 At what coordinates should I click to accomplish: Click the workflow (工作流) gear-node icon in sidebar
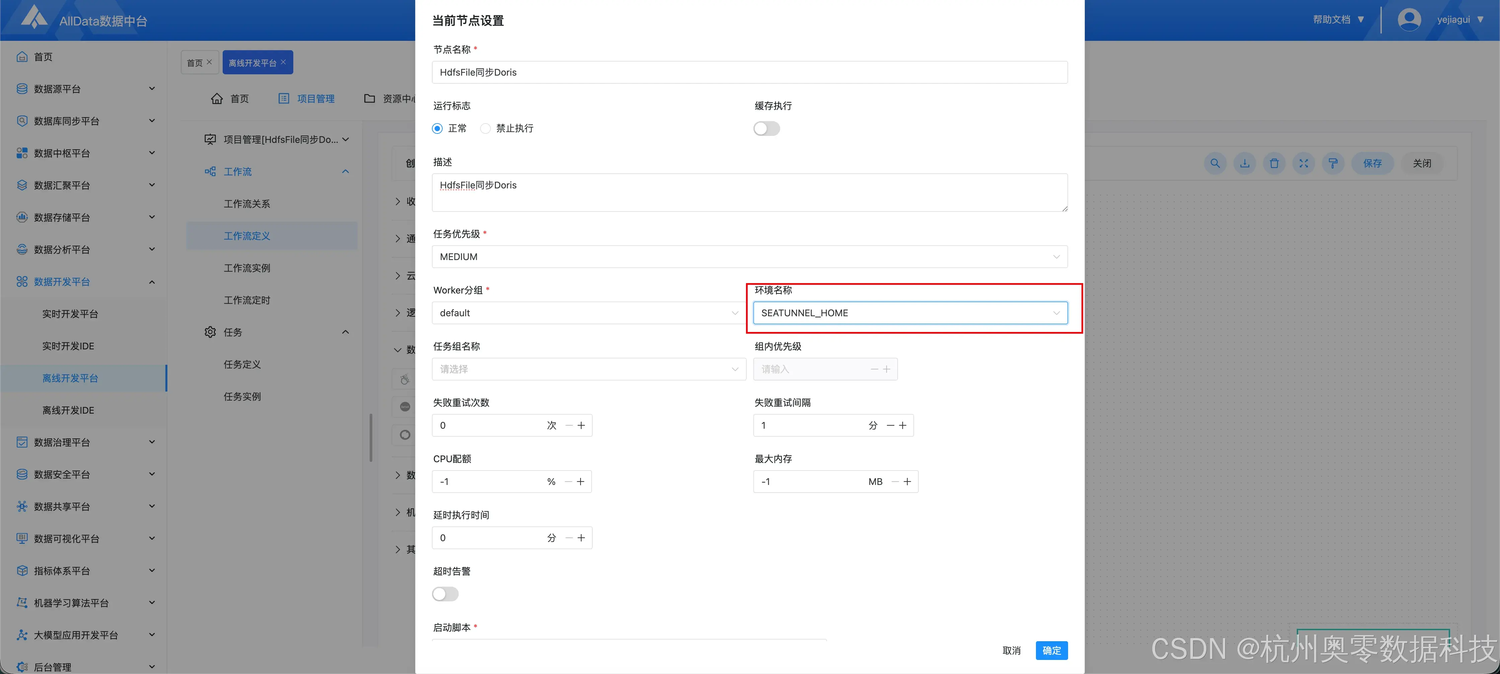click(x=210, y=171)
